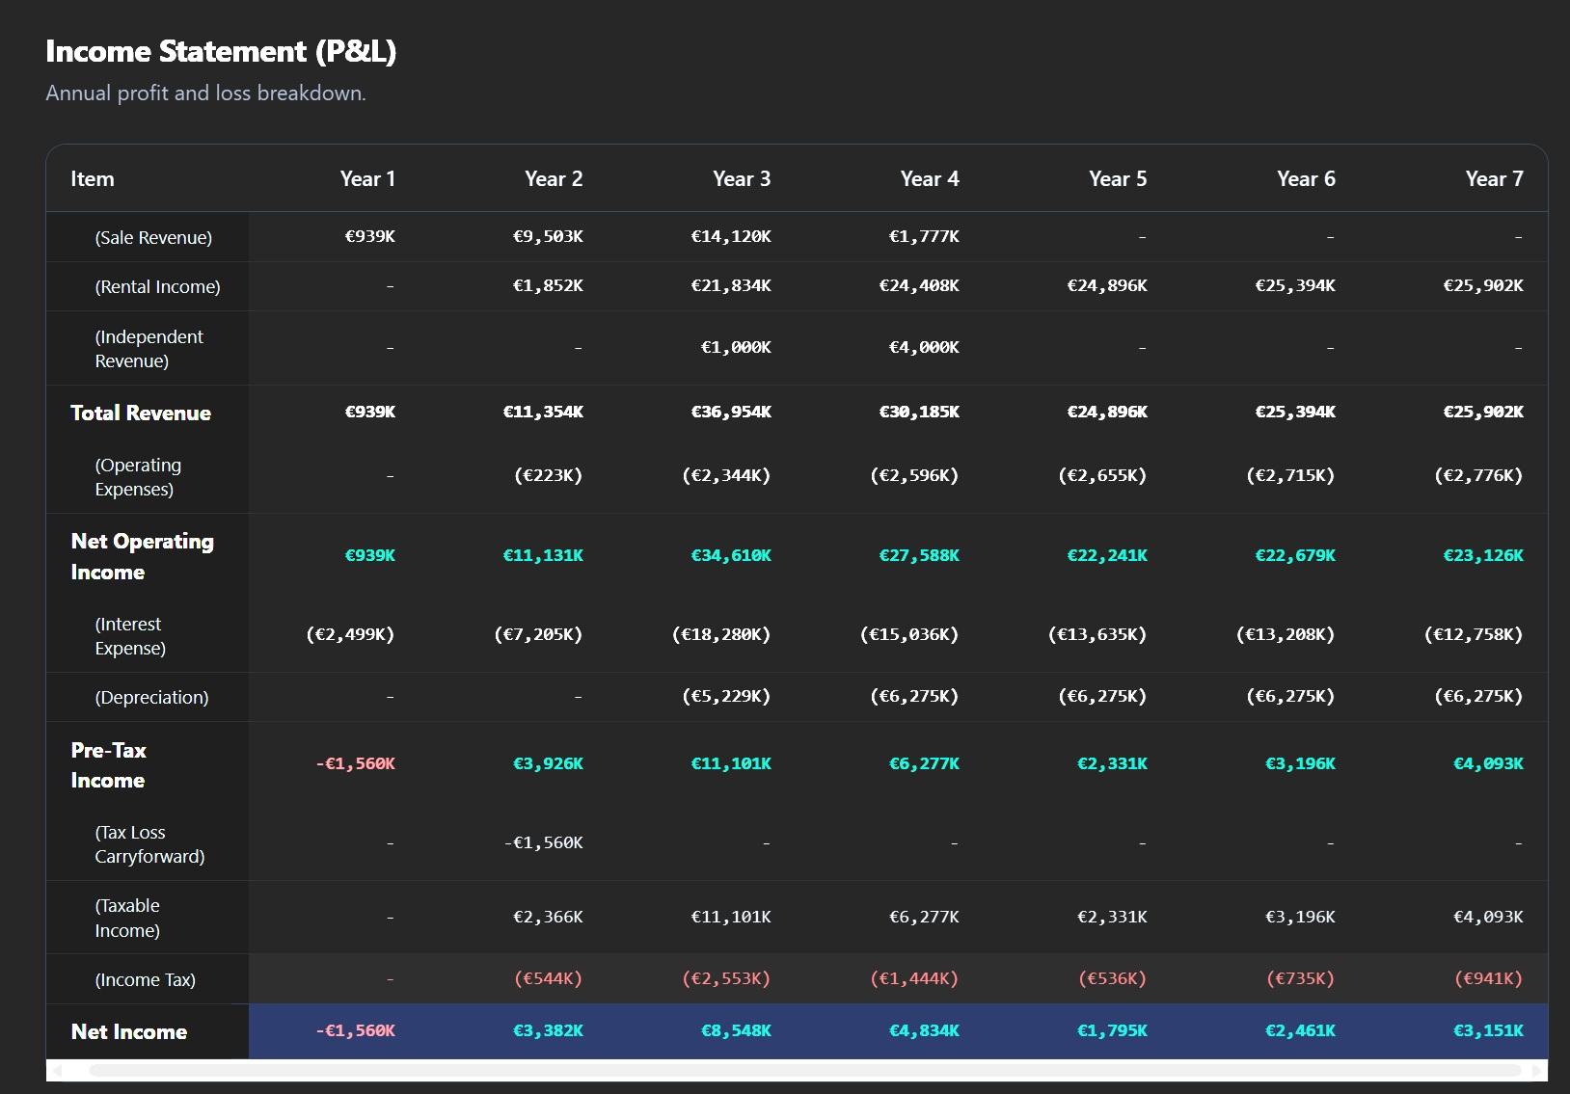Select the Total Revenue row label

pos(141,414)
